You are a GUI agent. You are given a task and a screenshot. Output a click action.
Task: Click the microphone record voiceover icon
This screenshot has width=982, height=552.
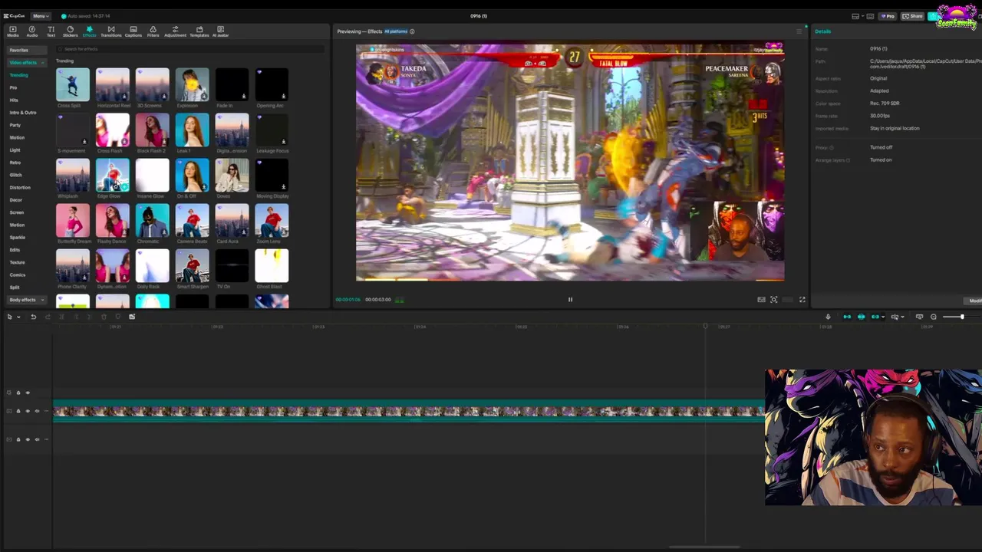[x=828, y=317]
